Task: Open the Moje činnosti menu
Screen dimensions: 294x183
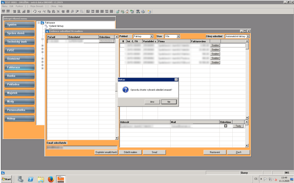Action: tap(37, 6)
